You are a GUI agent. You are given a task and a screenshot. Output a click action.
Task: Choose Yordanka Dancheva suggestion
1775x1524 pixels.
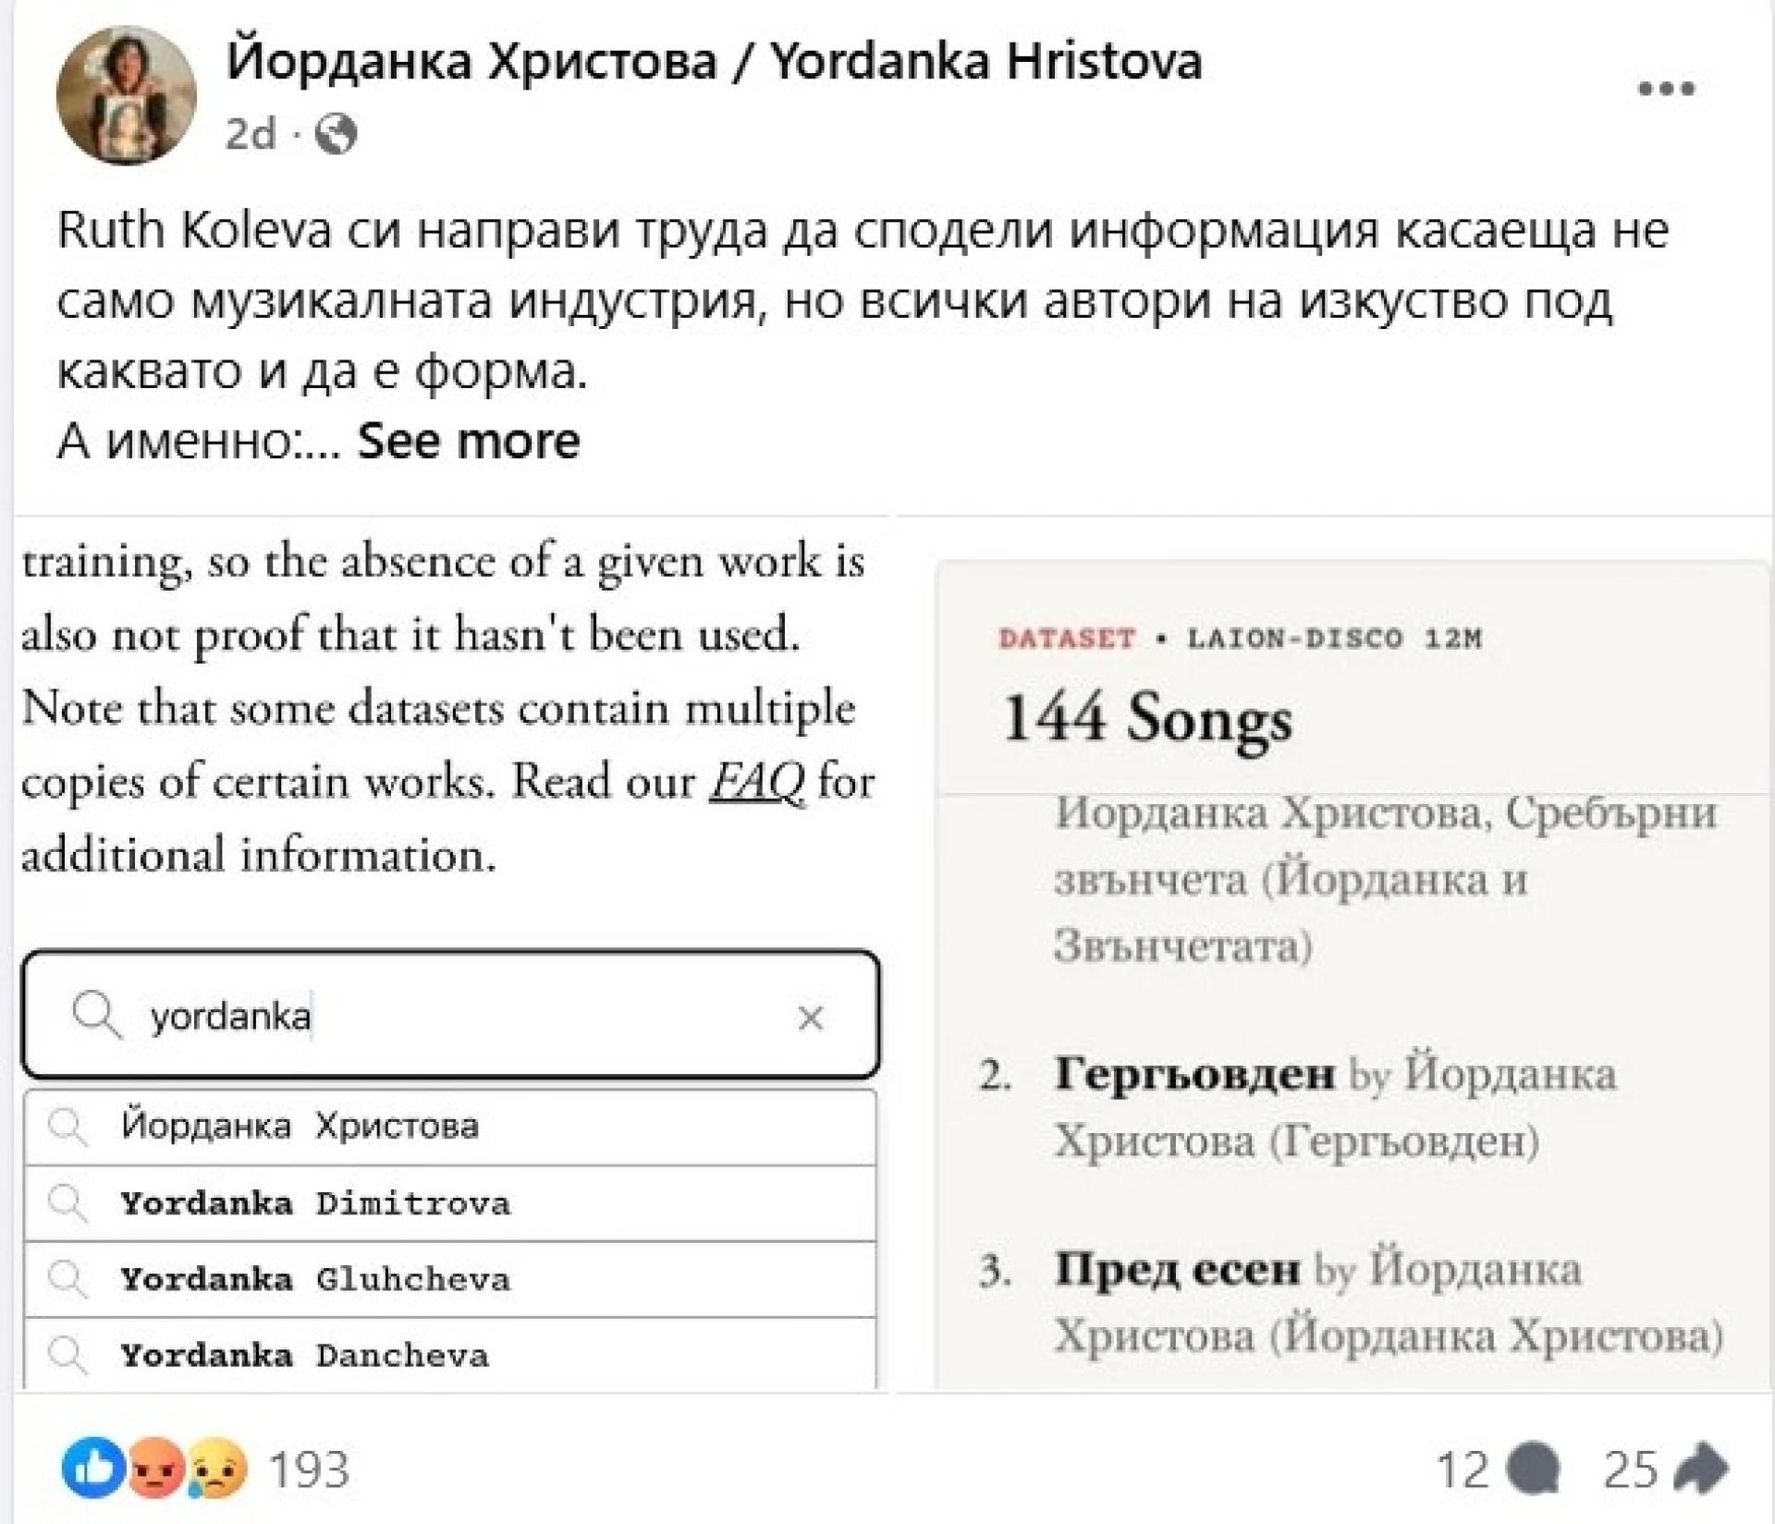point(450,1354)
